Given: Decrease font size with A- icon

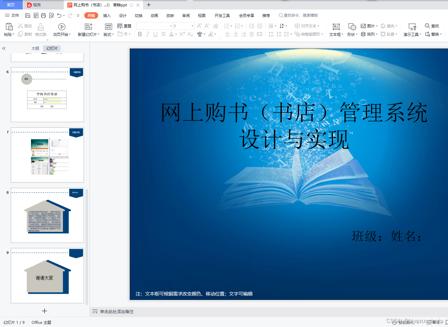Looking at the screenshot, I should 207,26.
